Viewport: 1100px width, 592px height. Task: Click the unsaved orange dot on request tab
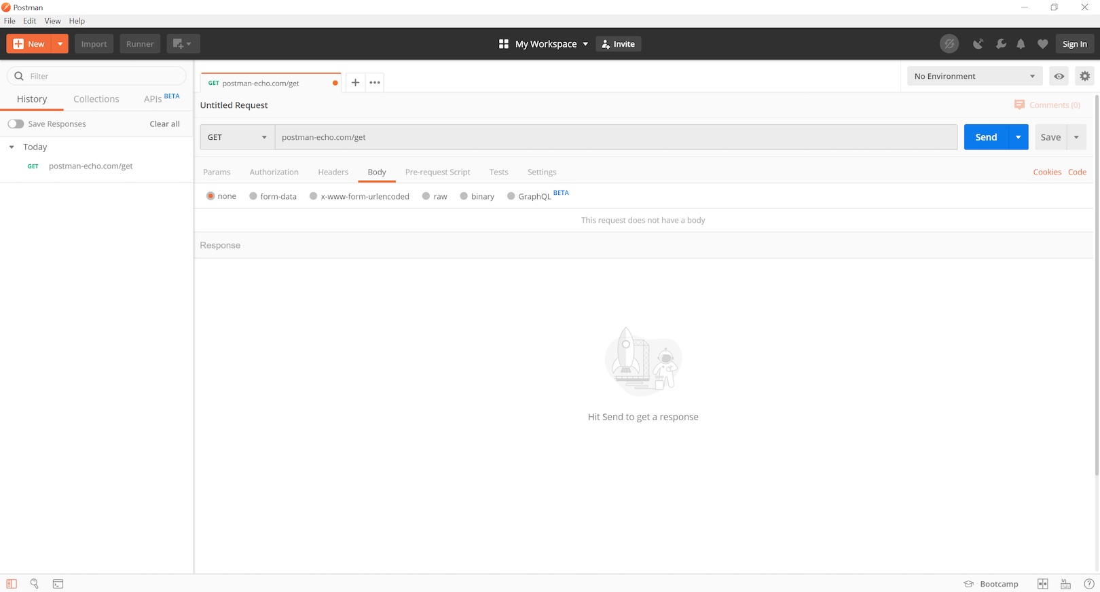tap(335, 83)
